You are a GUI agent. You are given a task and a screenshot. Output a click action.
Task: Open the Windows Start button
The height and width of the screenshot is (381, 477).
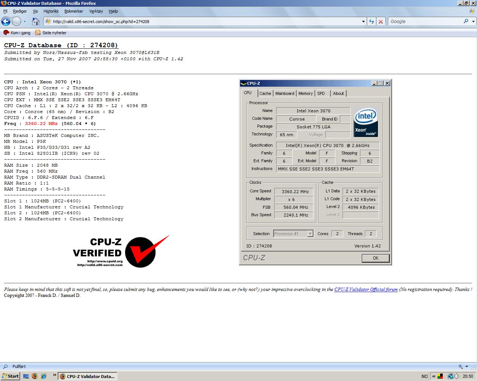(x=10, y=376)
